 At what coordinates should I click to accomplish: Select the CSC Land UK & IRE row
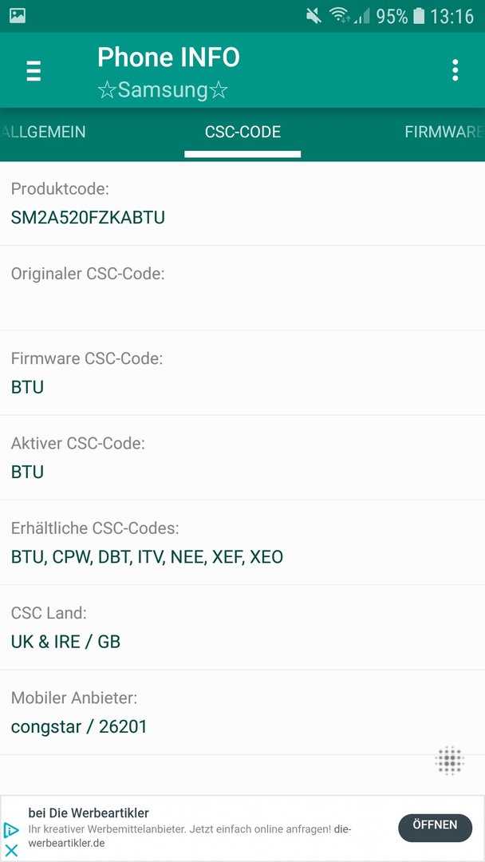click(242, 627)
